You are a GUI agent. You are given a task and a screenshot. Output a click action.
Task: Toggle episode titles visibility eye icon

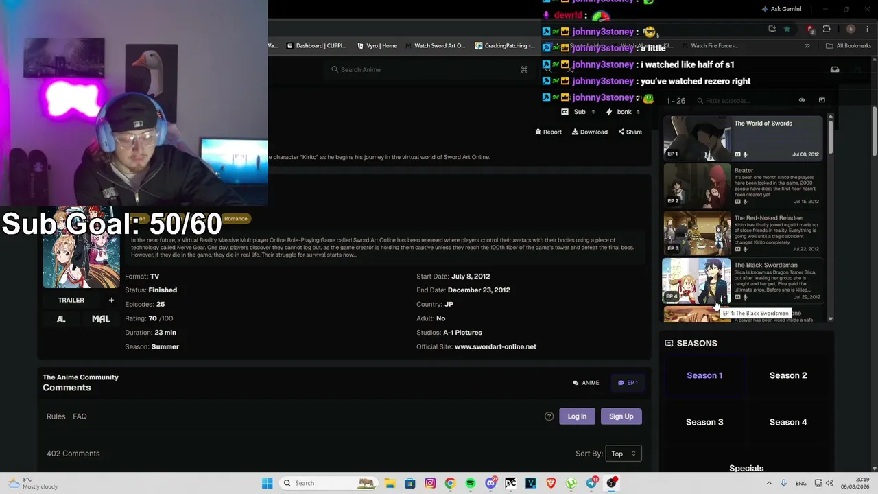point(801,101)
